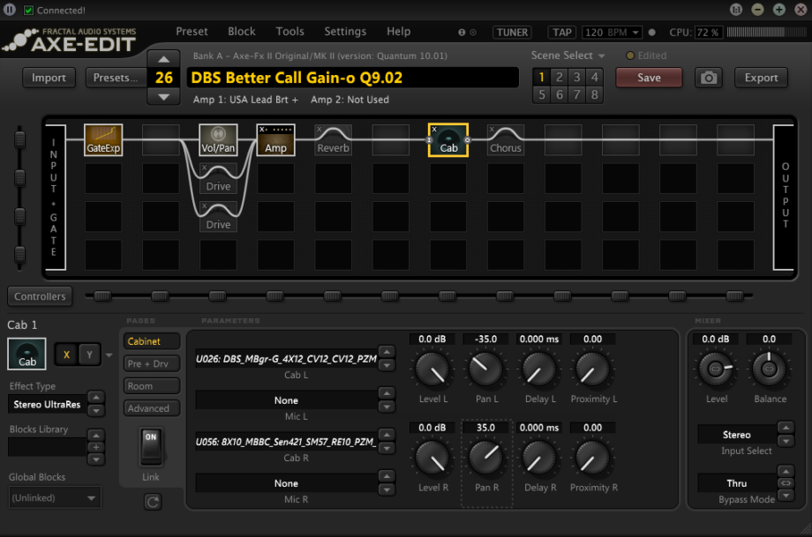
Task: Open the Global Blocks dropdown
Action: point(54,497)
